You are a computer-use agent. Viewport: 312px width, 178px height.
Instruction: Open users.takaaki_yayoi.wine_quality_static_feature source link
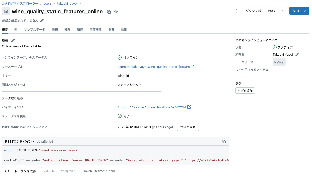click(x=153, y=67)
